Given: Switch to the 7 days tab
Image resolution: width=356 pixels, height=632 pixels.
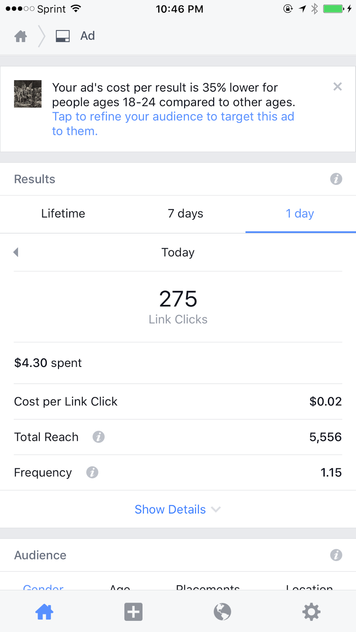Looking at the screenshot, I should (185, 214).
